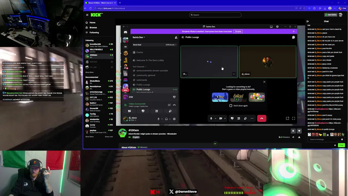348x196 pixels.
Task: Start the 8 Ball pool activity
Action: pyautogui.click(x=220, y=97)
